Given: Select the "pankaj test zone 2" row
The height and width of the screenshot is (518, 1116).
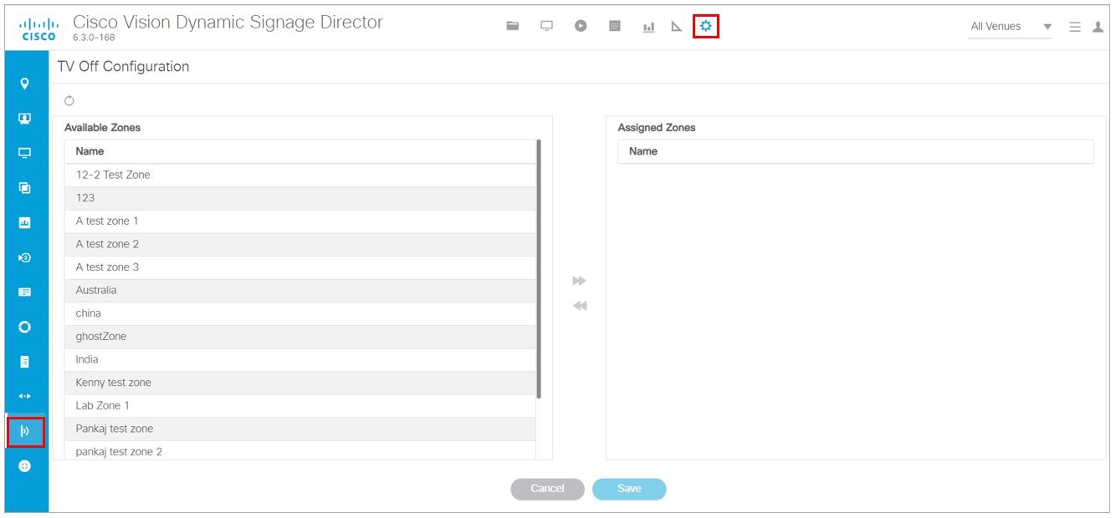Looking at the screenshot, I should pyautogui.click(x=300, y=451).
